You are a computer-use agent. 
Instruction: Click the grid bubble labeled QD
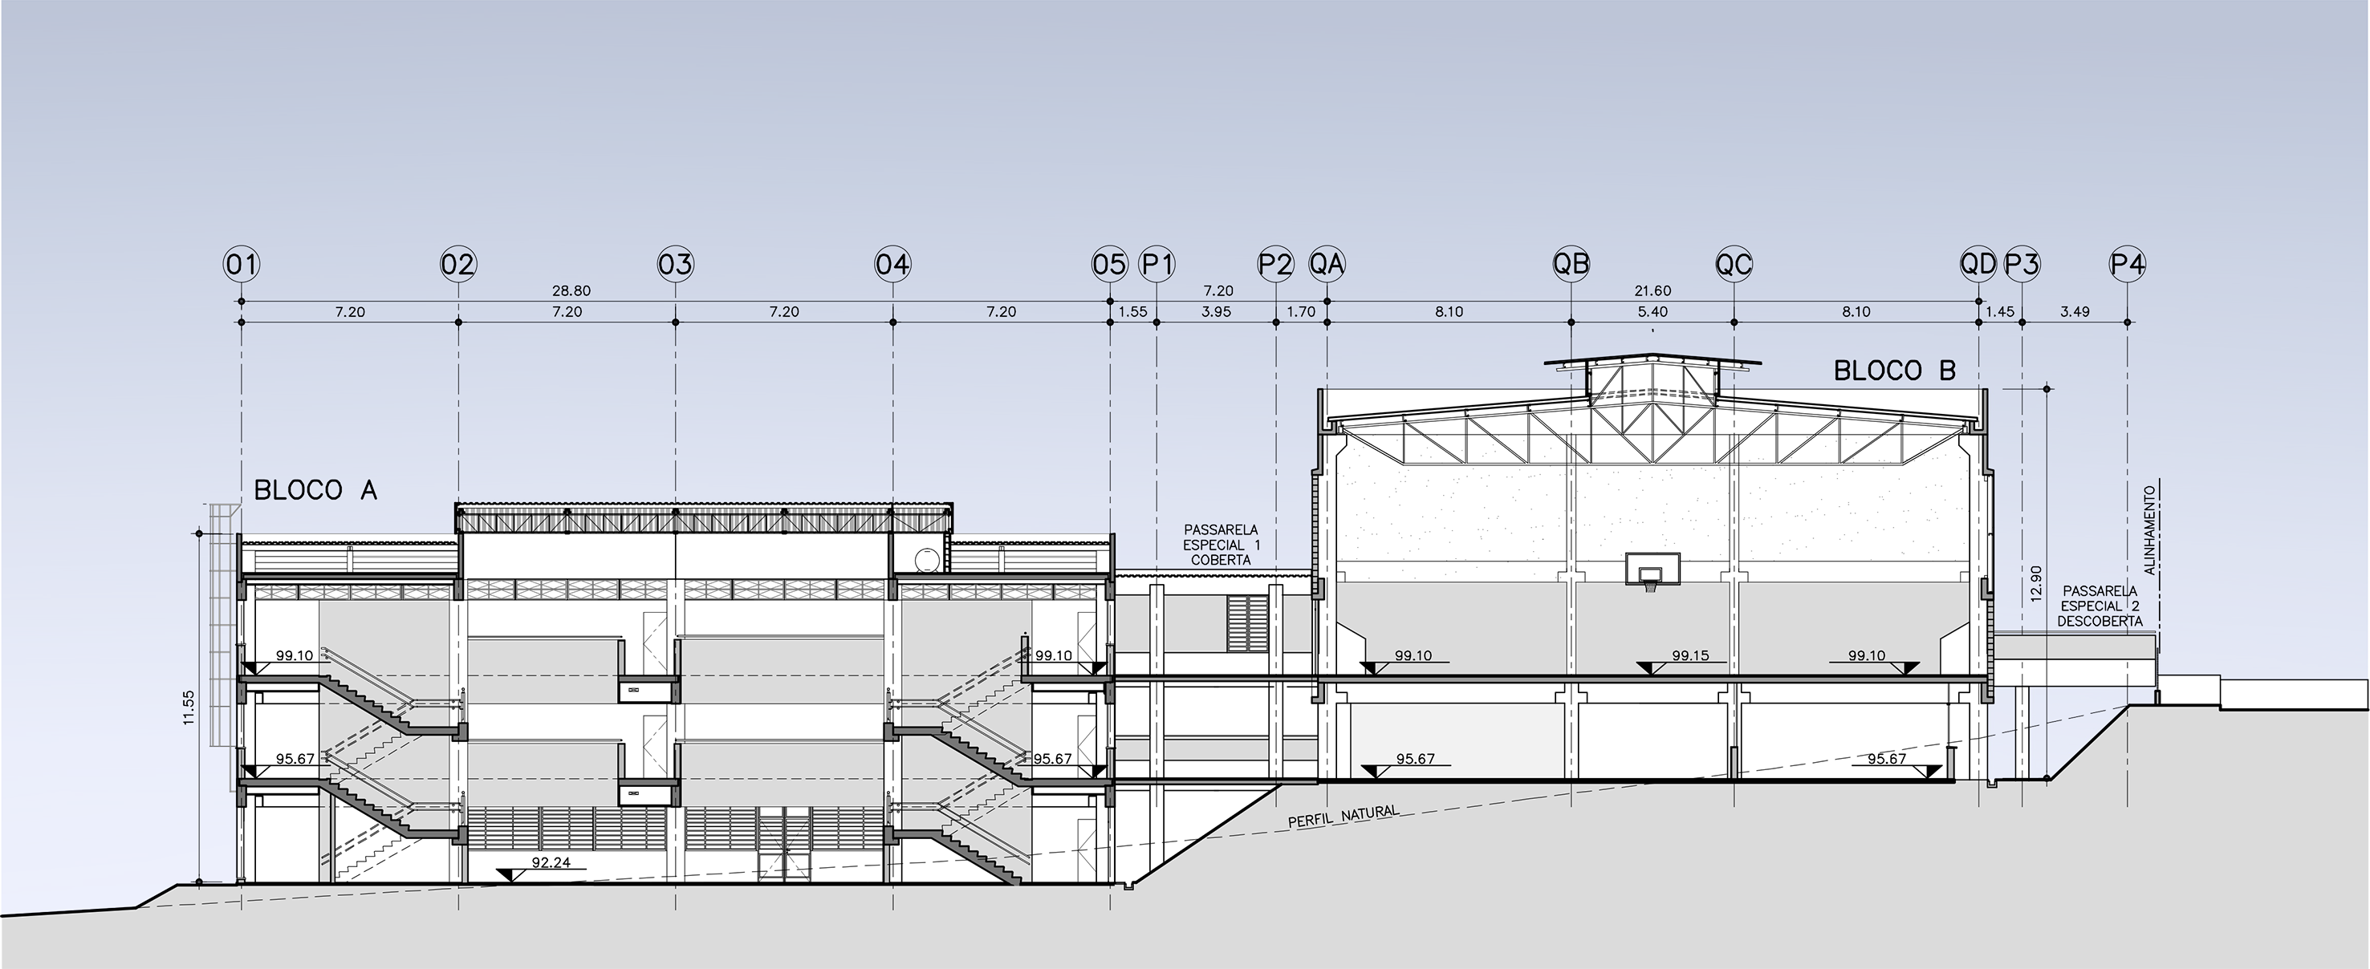pyautogui.click(x=1979, y=265)
